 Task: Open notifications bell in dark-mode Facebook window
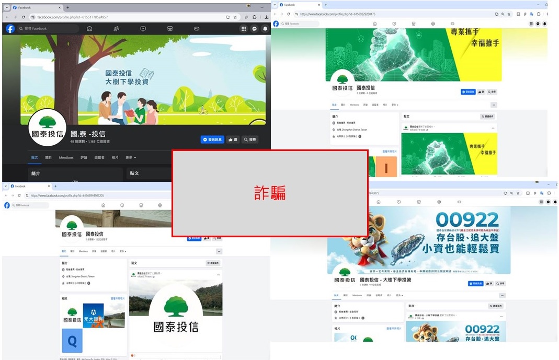coord(265,29)
